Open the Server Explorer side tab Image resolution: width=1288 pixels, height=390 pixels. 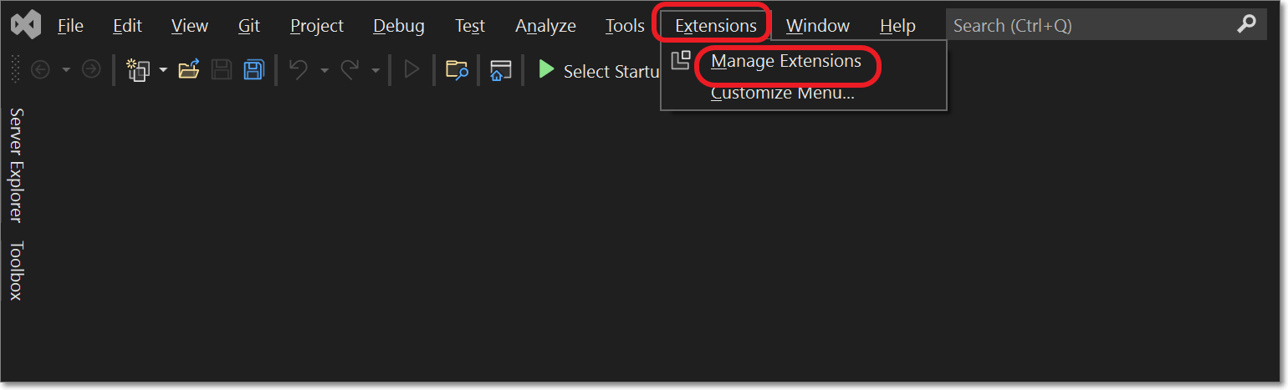click(x=16, y=165)
